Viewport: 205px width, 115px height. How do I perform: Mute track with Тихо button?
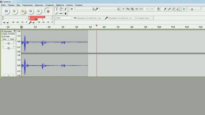[4, 39]
